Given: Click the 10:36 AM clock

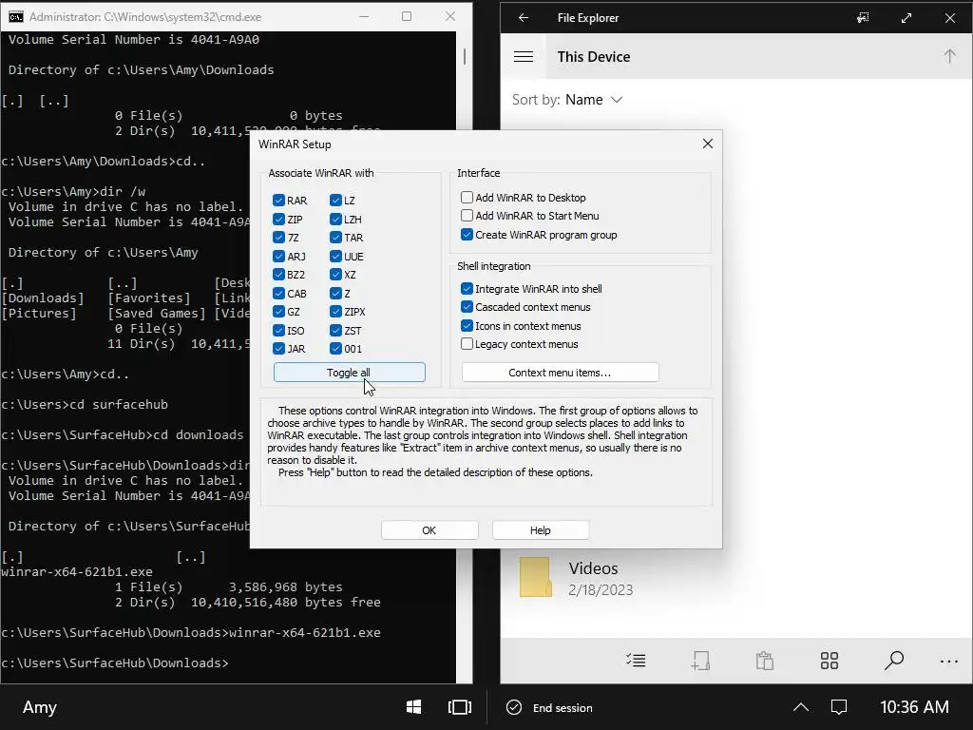Looking at the screenshot, I should point(914,707).
